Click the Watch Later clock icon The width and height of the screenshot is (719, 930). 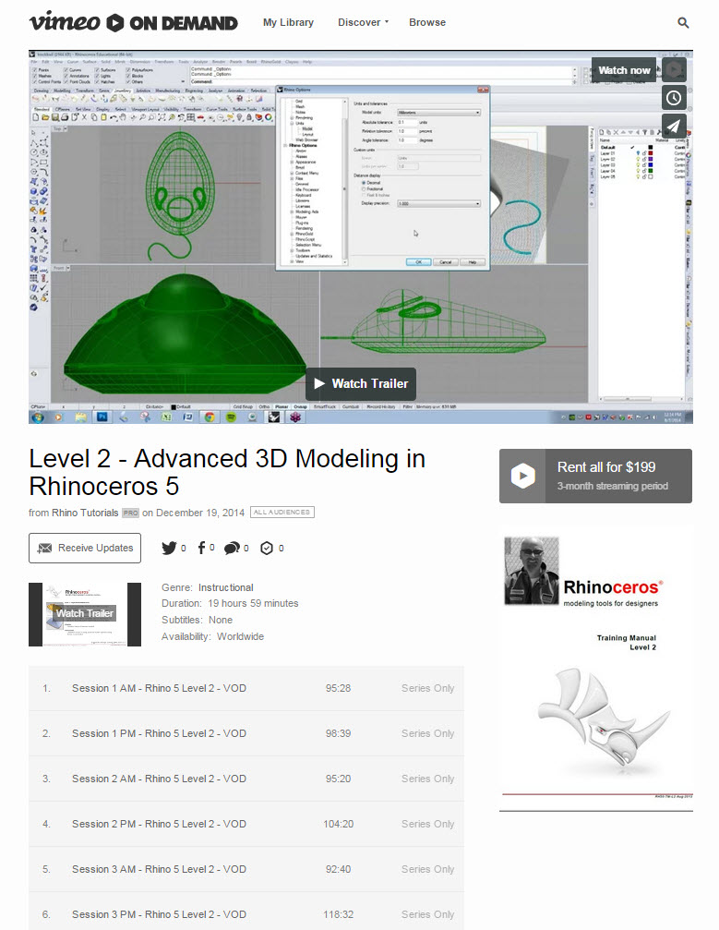click(674, 98)
